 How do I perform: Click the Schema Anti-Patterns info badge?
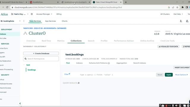click(x=109, y=63)
